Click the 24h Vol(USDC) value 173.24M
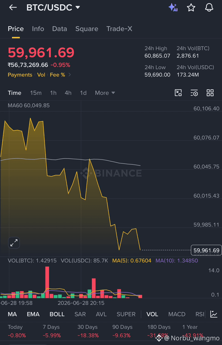This screenshot has width=222, height=345. (188, 75)
